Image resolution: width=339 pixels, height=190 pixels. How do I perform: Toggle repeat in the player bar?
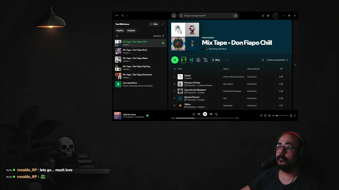[x=216, y=114]
